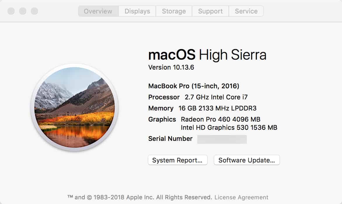Switch to the Overview tab
This screenshot has width=342, height=204.
click(98, 11)
